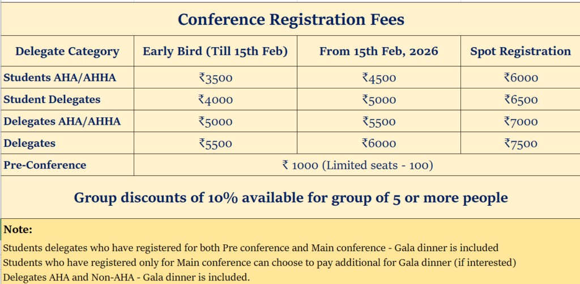Select the From 15th Feb, 2026 header
The image size is (580, 284).
pyautogui.click(x=378, y=52)
